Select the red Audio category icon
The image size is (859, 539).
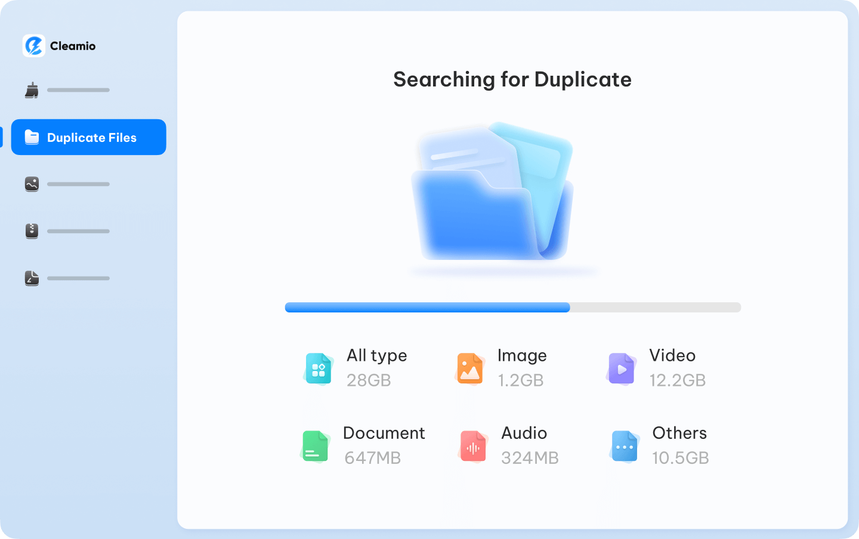click(x=472, y=446)
